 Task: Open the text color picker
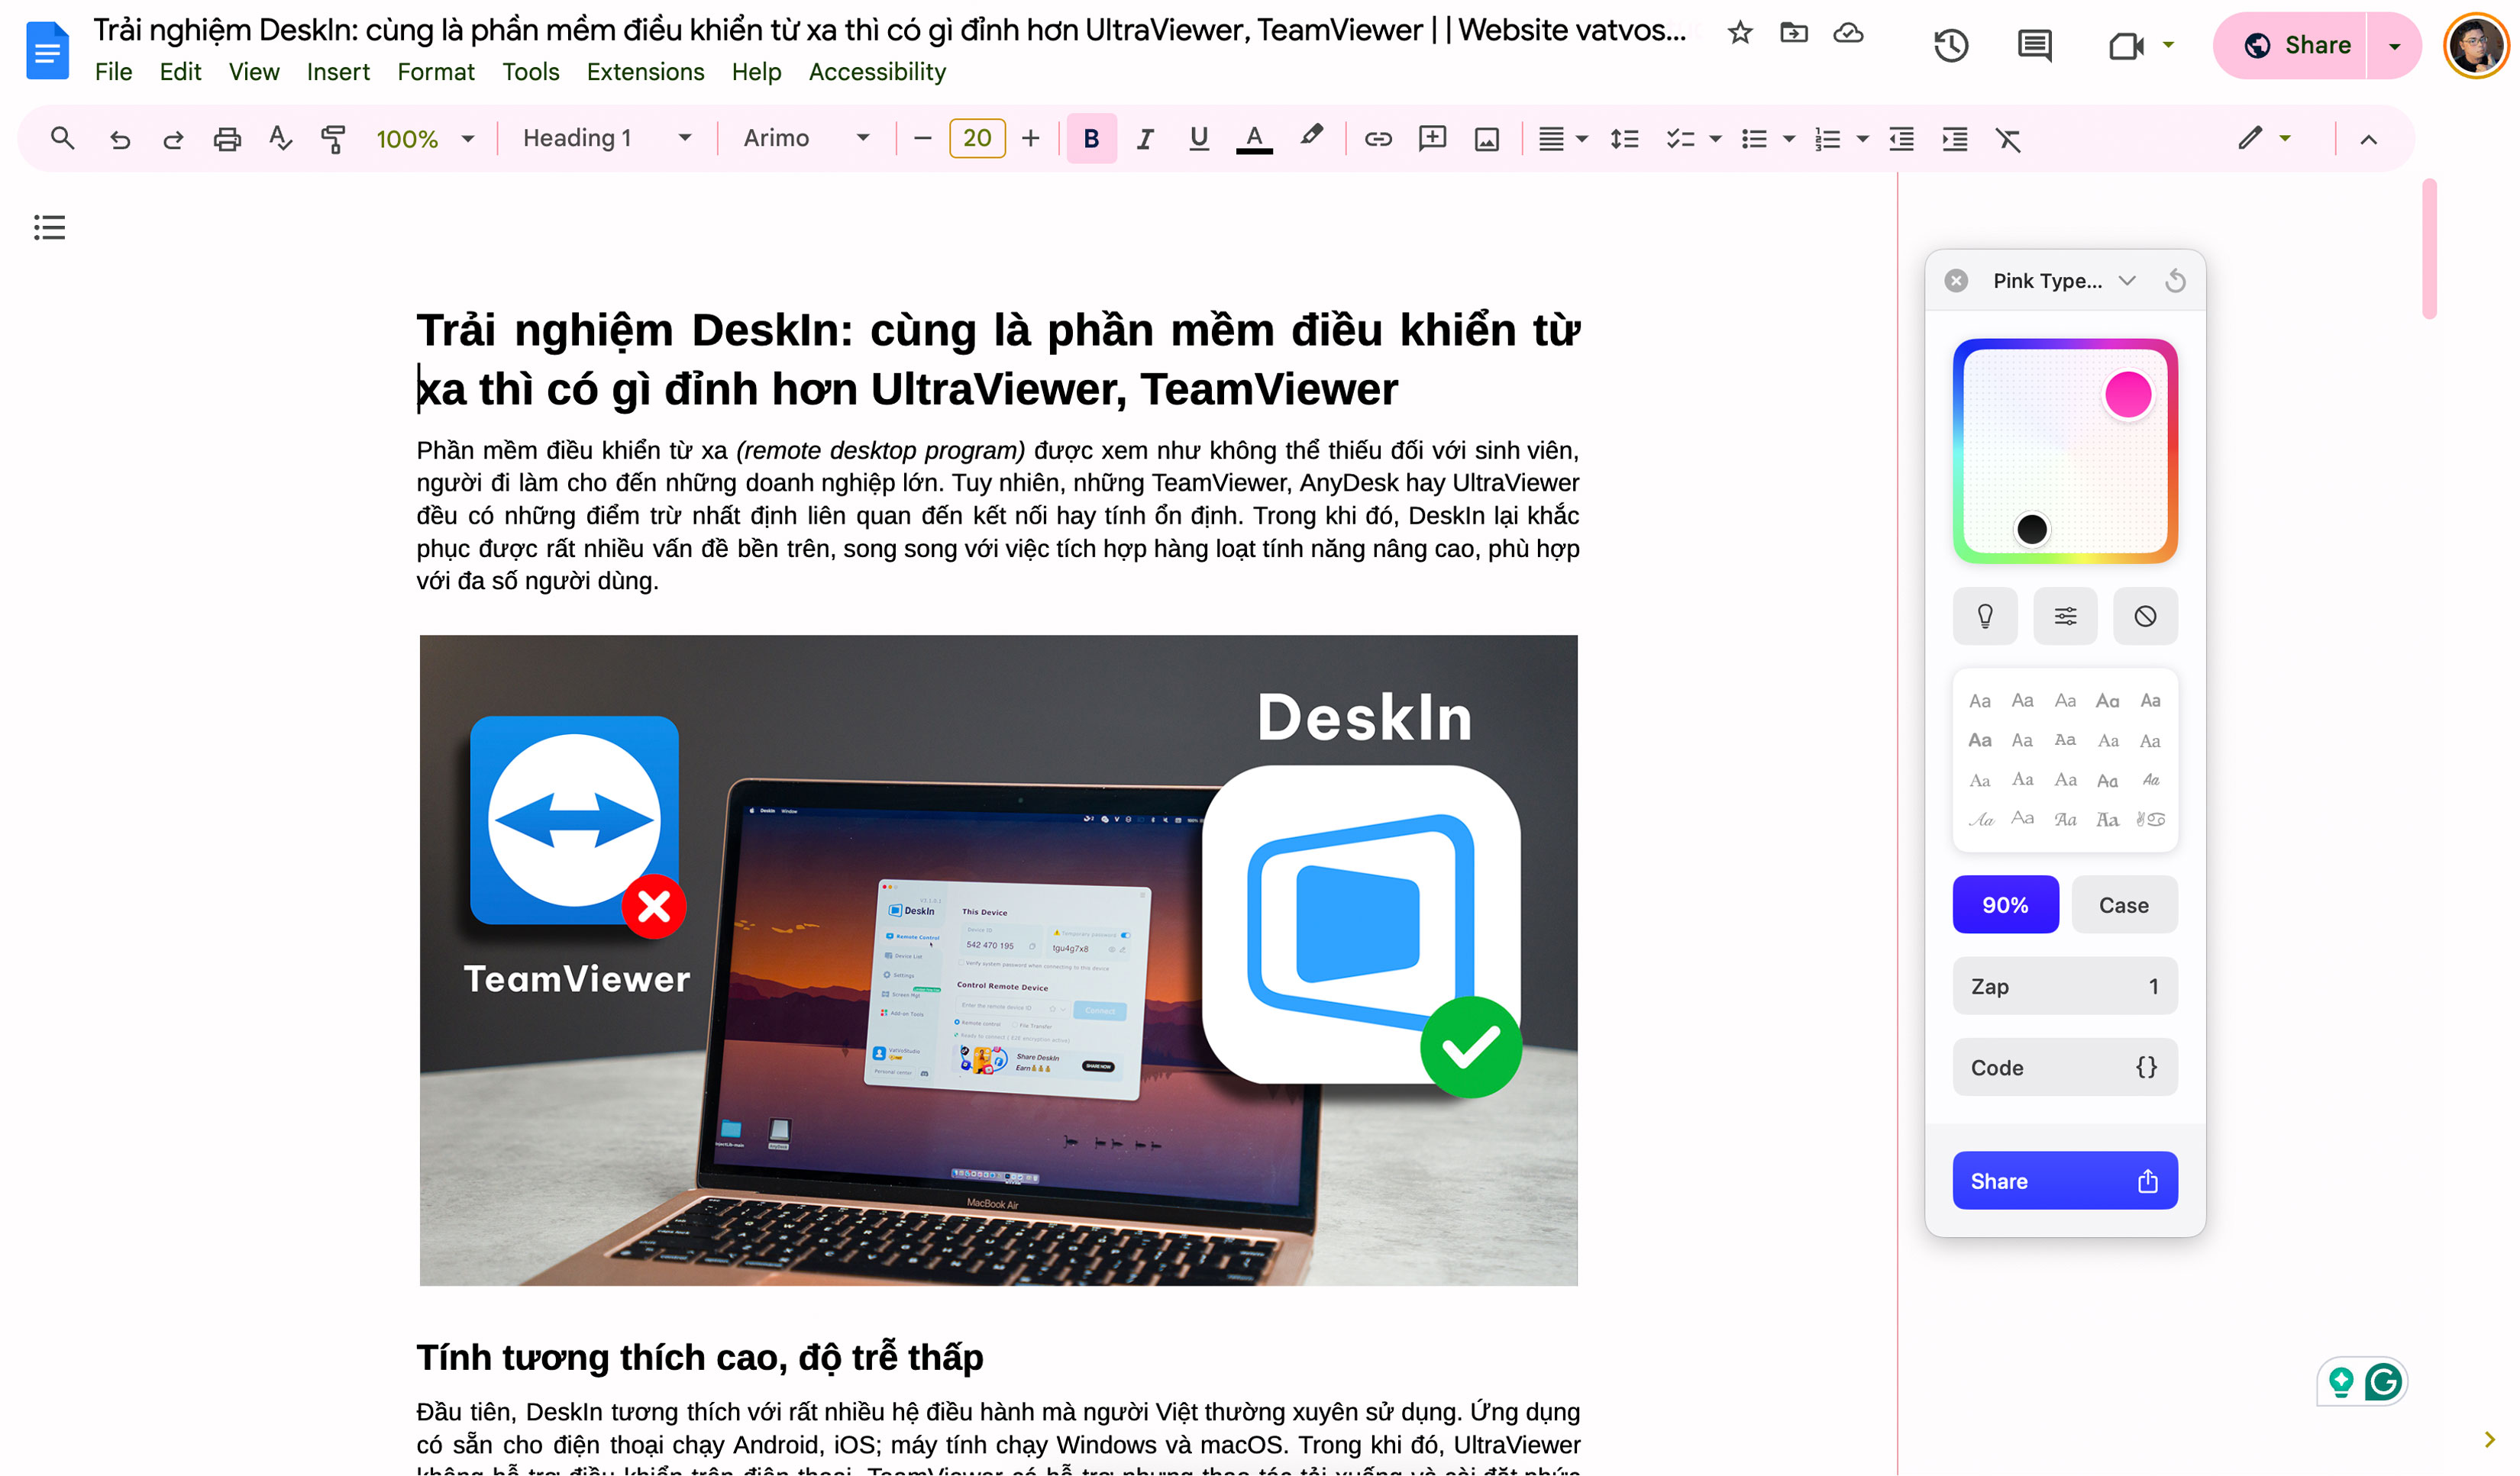(1254, 139)
